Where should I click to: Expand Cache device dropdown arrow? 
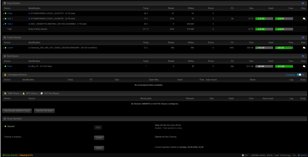tap(3, 48)
